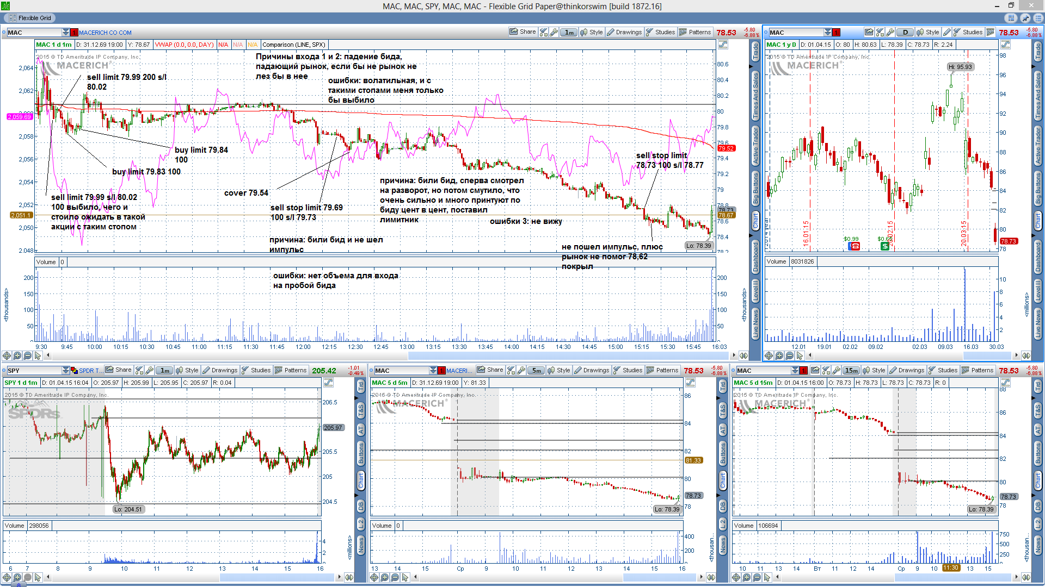Open 15m timeframe selector in bottom-right chart

pos(851,370)
